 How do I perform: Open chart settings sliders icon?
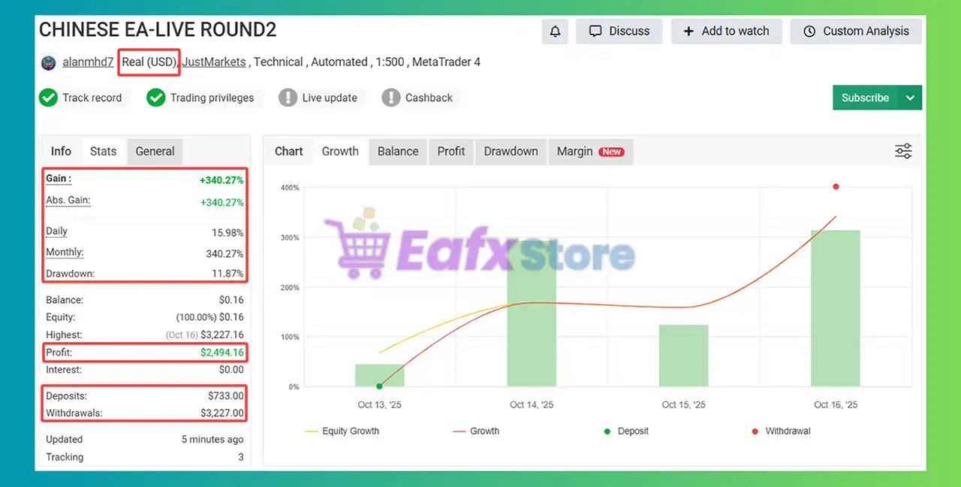coord(903,151)
